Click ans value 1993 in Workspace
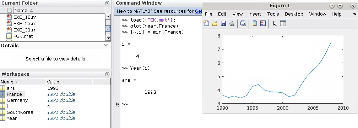Screen dimensions: 358x128 [53, 88]
